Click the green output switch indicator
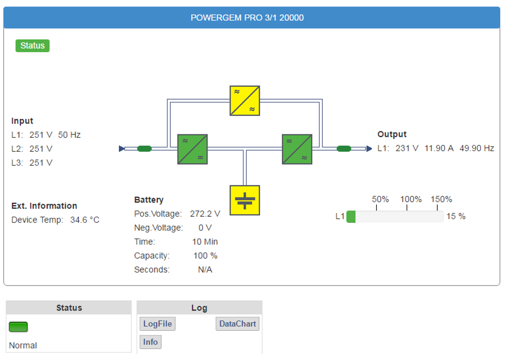This screenshot has width=506, height=354. pyautogui.click(x=344, y=149)
